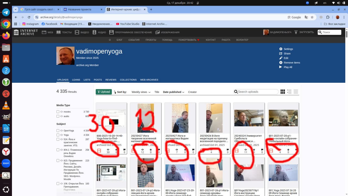Screen dimensions: 348x196
Task: Open Firefox from the dock
Action: click(6, 35)
